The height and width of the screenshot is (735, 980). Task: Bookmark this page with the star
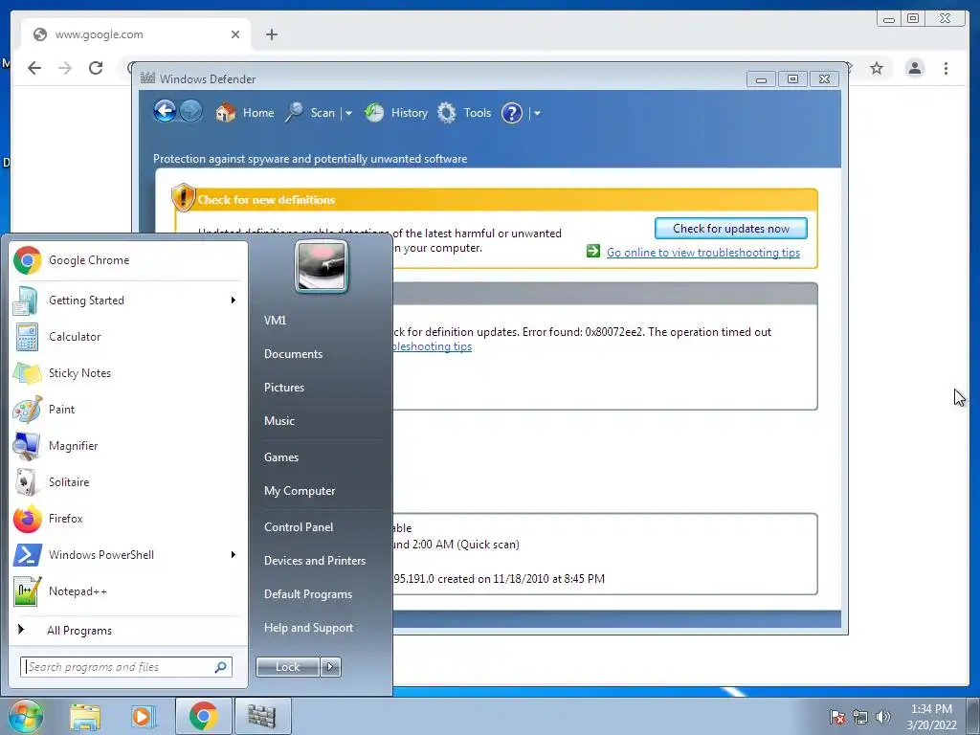click(x=877, y=68)
